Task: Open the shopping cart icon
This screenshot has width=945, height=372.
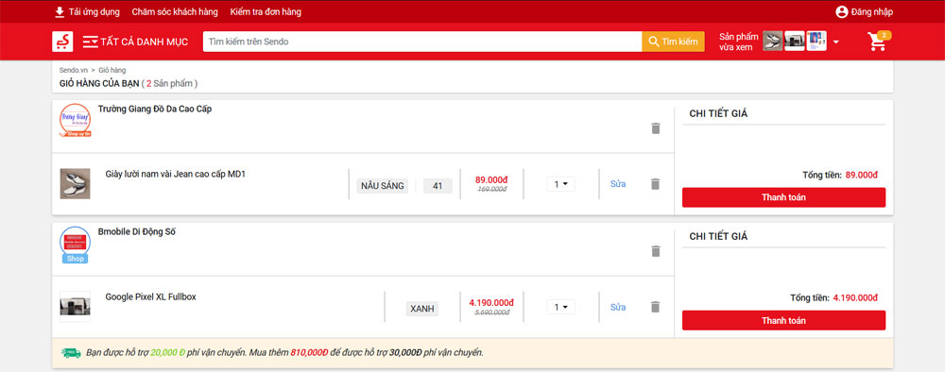Action: [x=877, y=42]
